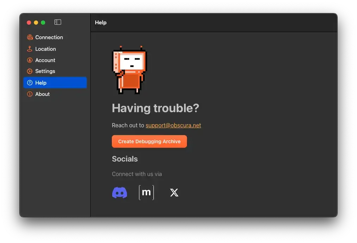357x243 pixels.
Task: Click the Help question mark icon
Action: click(x=30, y=83)
